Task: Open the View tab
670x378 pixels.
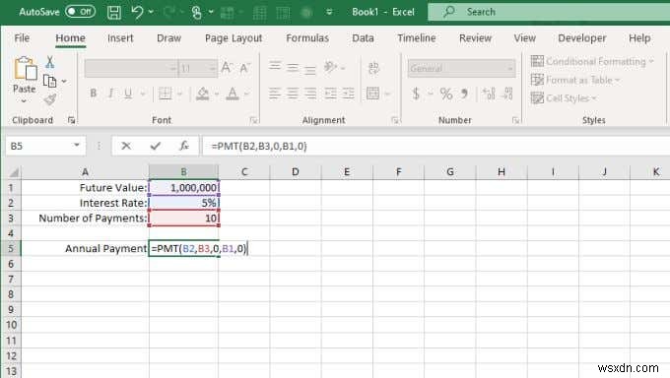Action: pyautogui.click(x=525, y=38)
